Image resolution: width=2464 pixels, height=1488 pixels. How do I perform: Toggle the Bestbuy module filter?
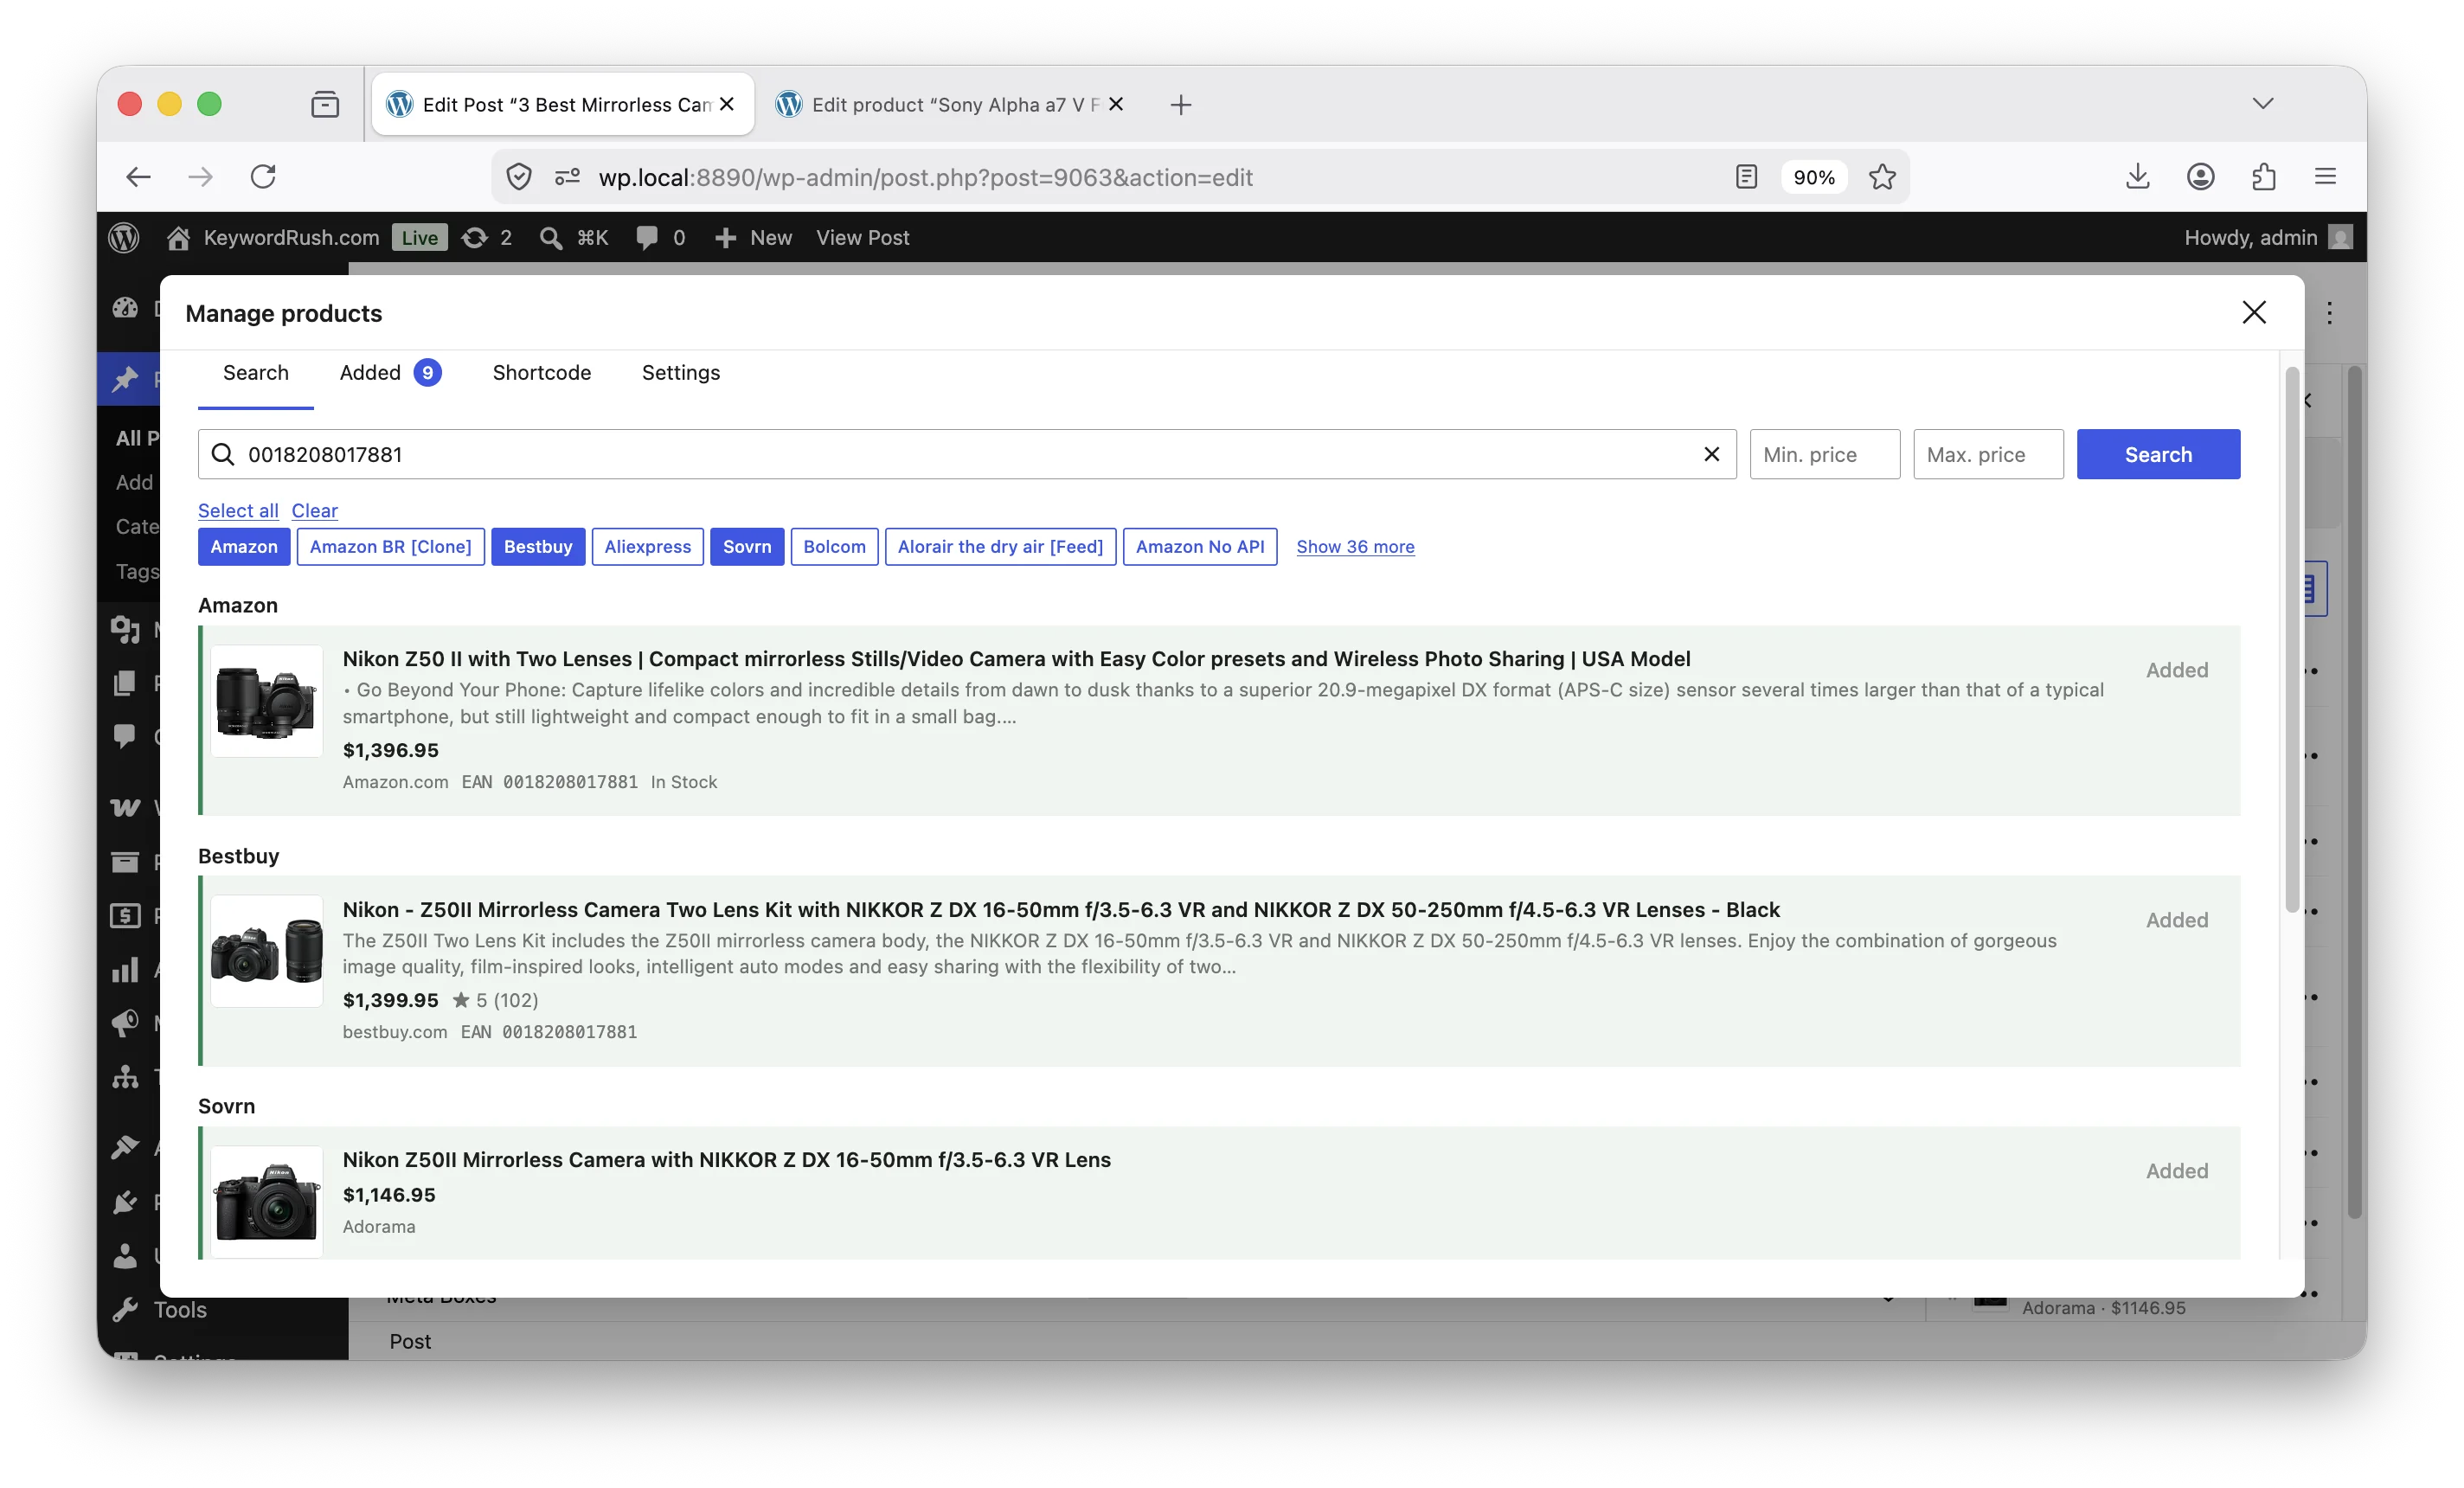[x=538, y=546]
